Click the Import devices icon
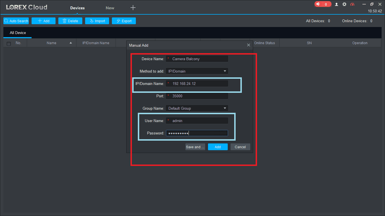 tap(97, 21)
